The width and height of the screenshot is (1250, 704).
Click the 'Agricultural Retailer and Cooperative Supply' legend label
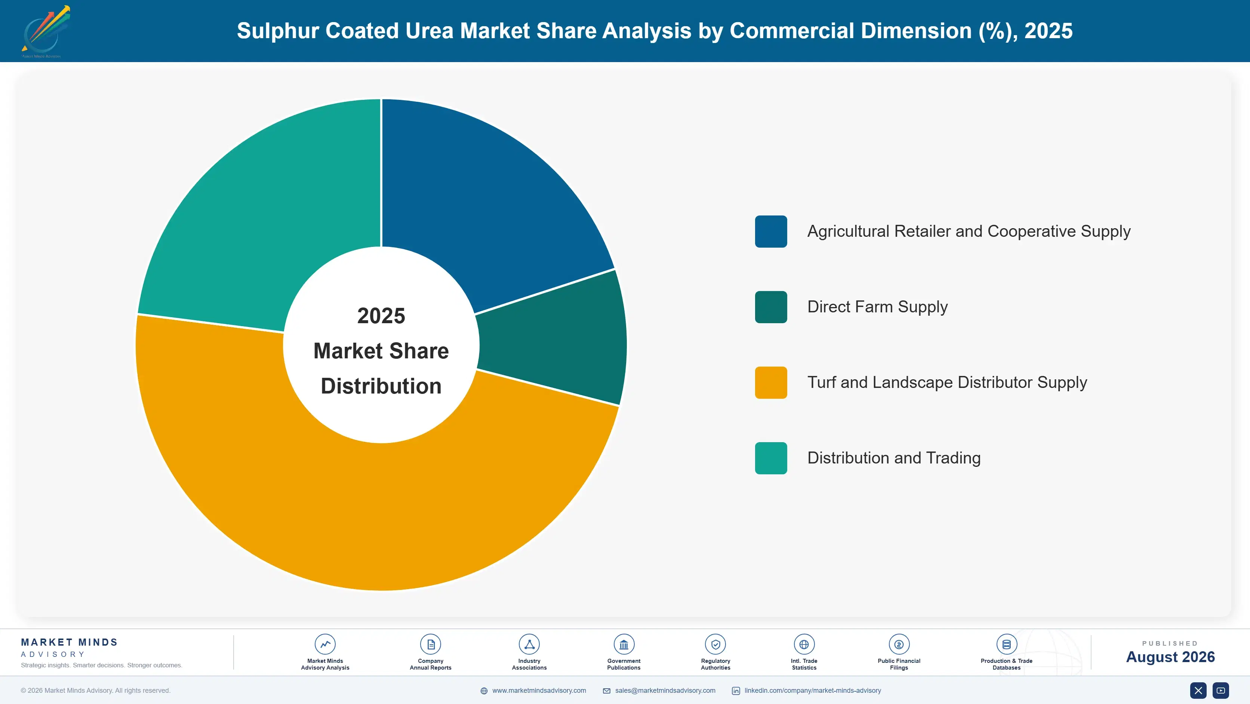pyautogui.click(x=969, y=232)
